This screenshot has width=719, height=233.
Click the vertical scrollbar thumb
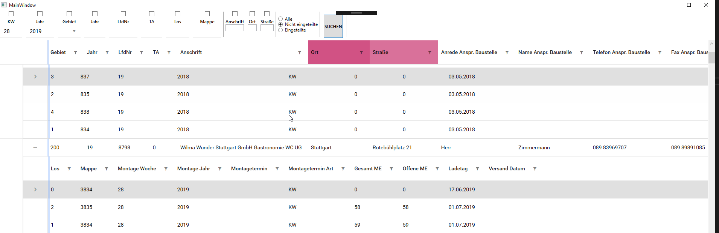pyautogui.click(x=711, y=58)
